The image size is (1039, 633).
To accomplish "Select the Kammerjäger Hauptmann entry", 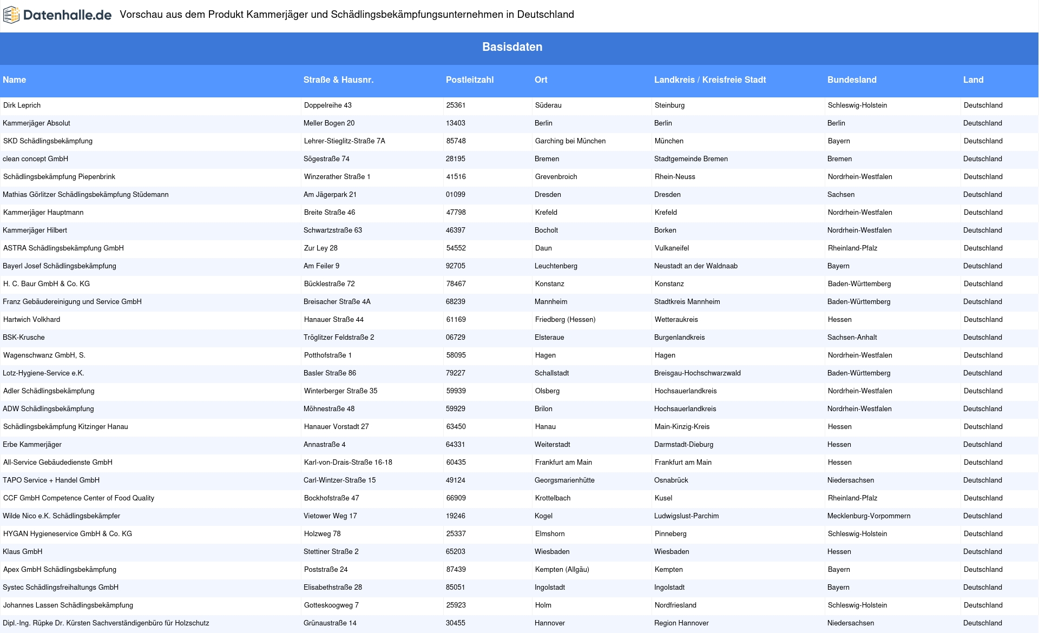I will (43, 213).
